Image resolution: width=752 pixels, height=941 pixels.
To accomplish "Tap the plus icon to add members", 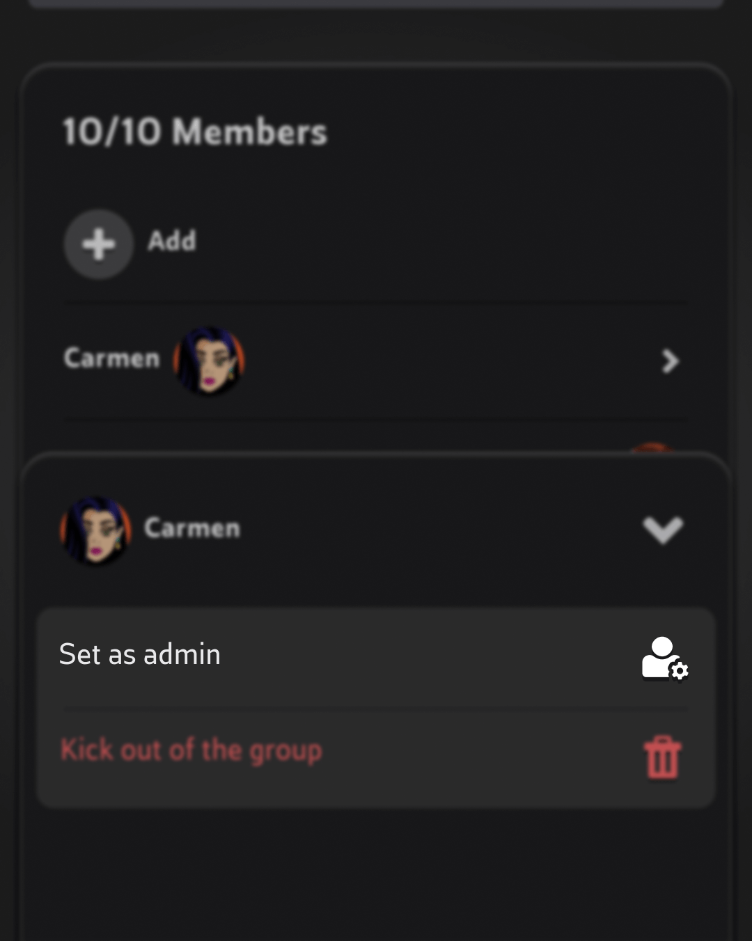I will pyautogui.click(x=99, y=244).
